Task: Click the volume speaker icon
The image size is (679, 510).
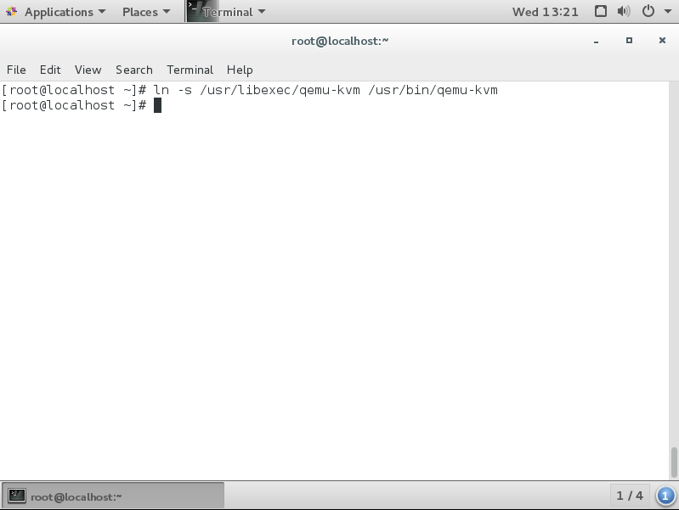Action: (x=624, y=12)
